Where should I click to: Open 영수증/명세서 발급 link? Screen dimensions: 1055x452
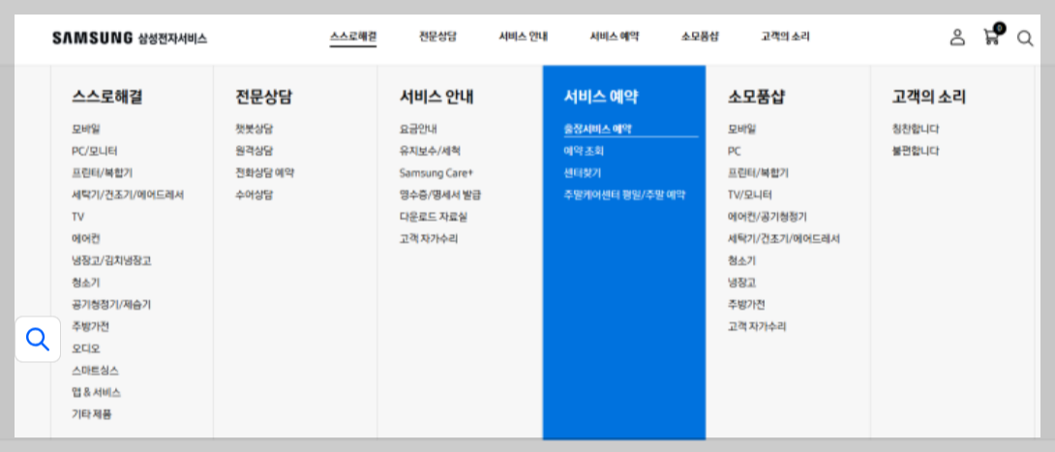coord(440,196)
